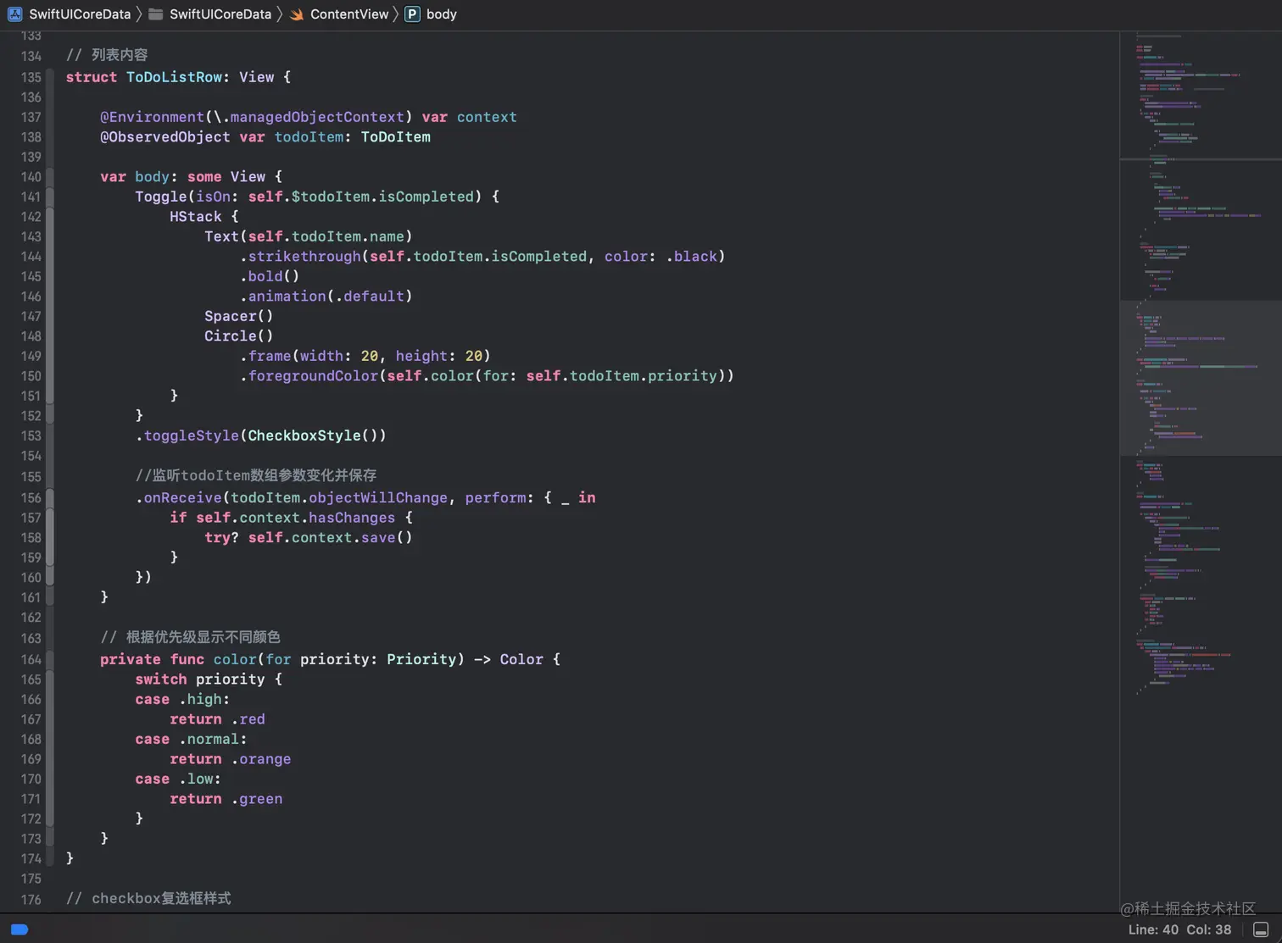Click objectWillChange on line 156
The width and height of the screenshot is (1282, 943).
pyautogui.click(x=378, y=497)
